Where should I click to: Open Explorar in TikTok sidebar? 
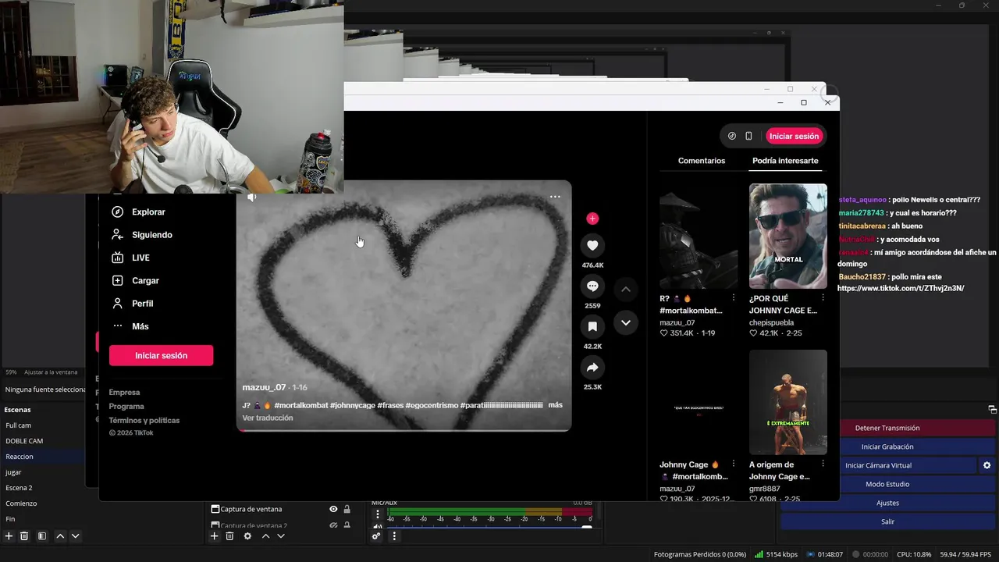tap(138, 212)
